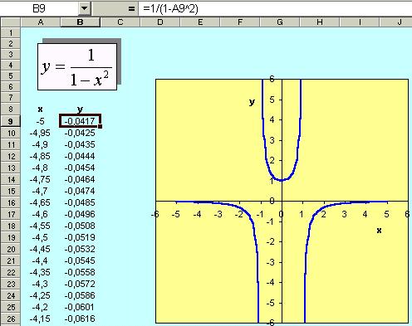
Task: Click cell with value -4,35
Action: 41,272
